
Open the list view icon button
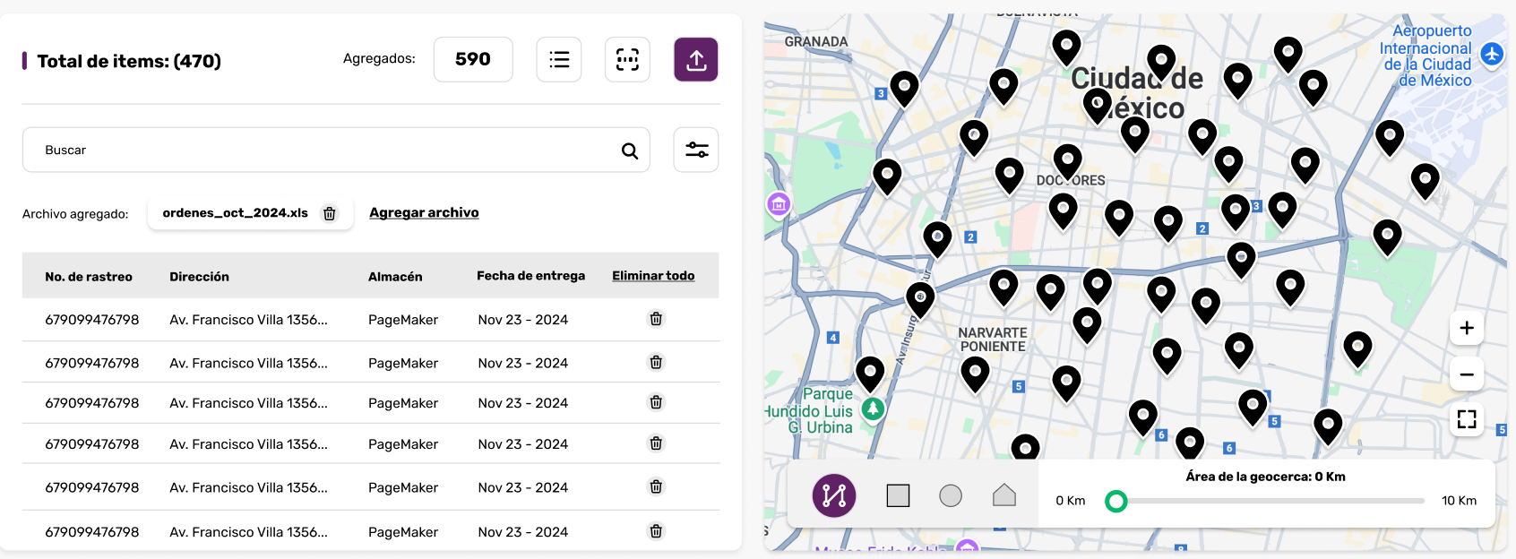click(x=559, y=60)
